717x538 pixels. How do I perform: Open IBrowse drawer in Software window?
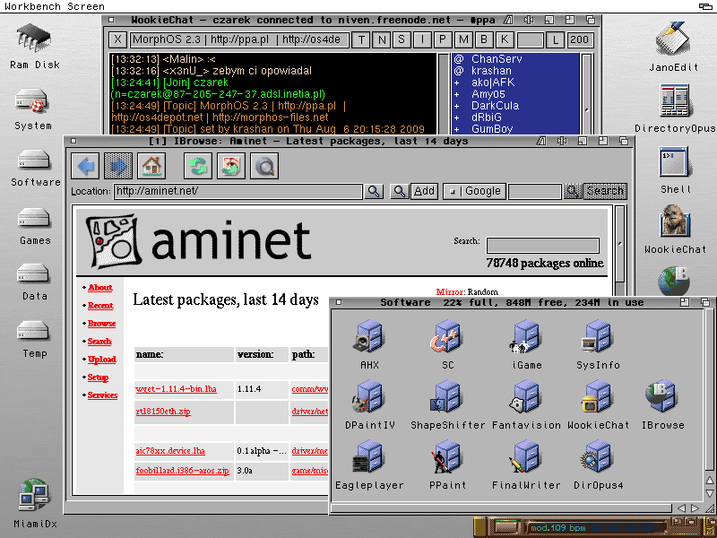(661, 396)
